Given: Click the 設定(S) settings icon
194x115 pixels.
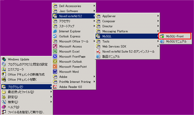Looking at the screenshot, I should pyautogui.click(x=4, y=97).
